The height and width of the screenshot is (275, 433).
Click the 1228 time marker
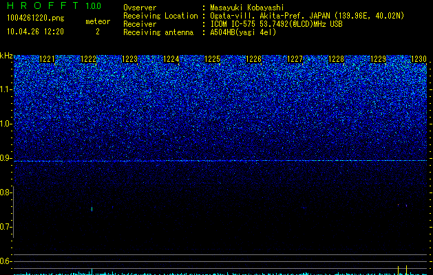(337, 59)
